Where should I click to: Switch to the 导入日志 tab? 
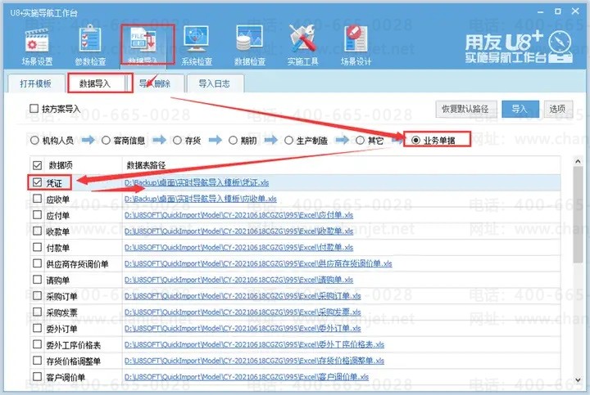(215, 83)
